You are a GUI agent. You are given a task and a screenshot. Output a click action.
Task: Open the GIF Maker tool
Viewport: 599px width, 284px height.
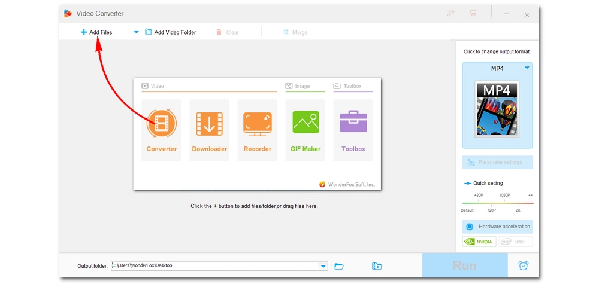tap(305, 124)
